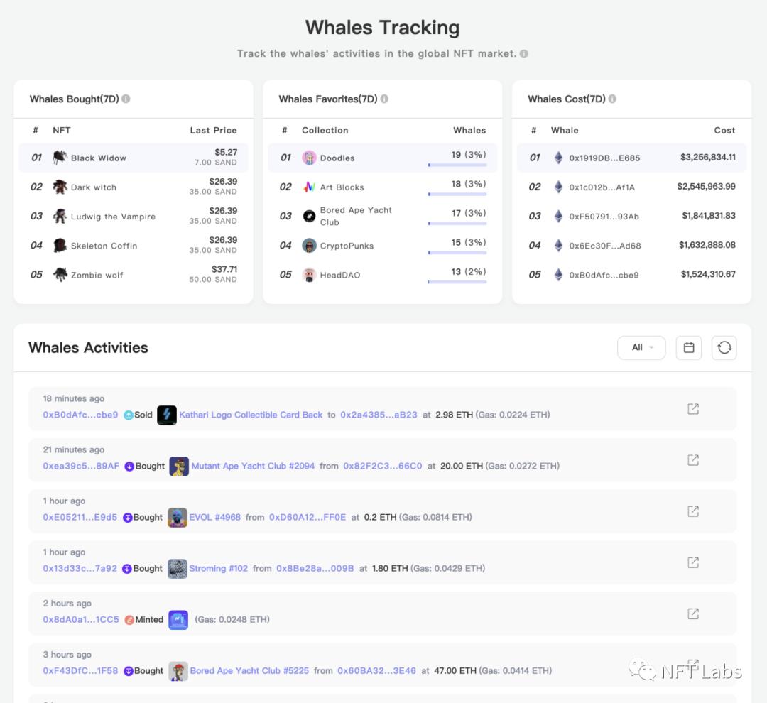Click the HeadDAO collection avatar
Screen dimensions: 767x703
tap(309, 274)
